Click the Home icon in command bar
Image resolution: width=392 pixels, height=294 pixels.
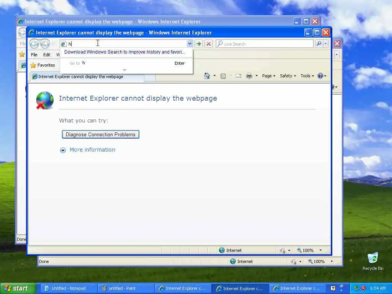207,76
